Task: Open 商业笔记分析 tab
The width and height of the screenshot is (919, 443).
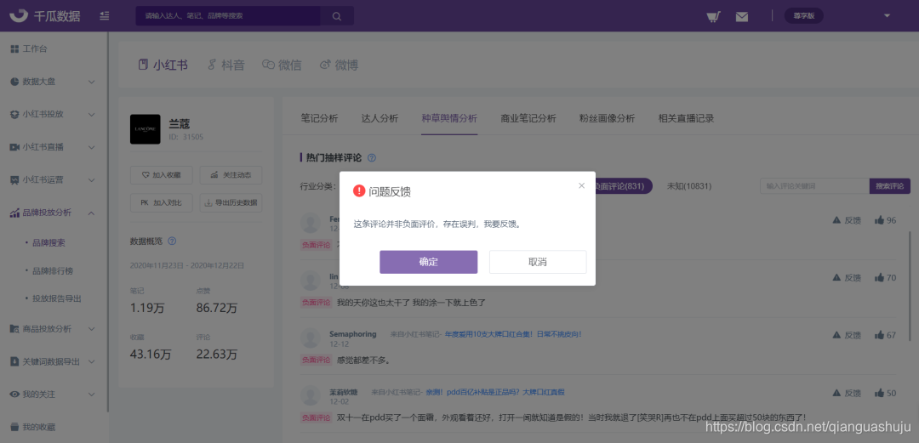Action: [x=528, y=118]
